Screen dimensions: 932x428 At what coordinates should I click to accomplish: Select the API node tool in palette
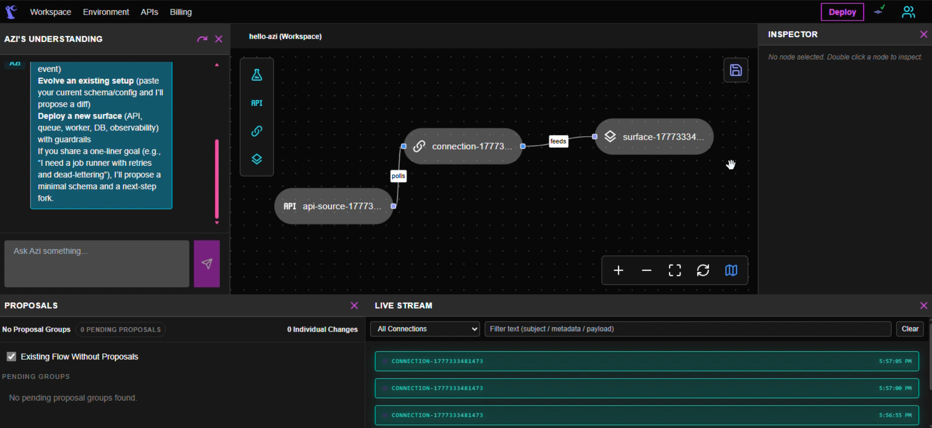(256, 103)
